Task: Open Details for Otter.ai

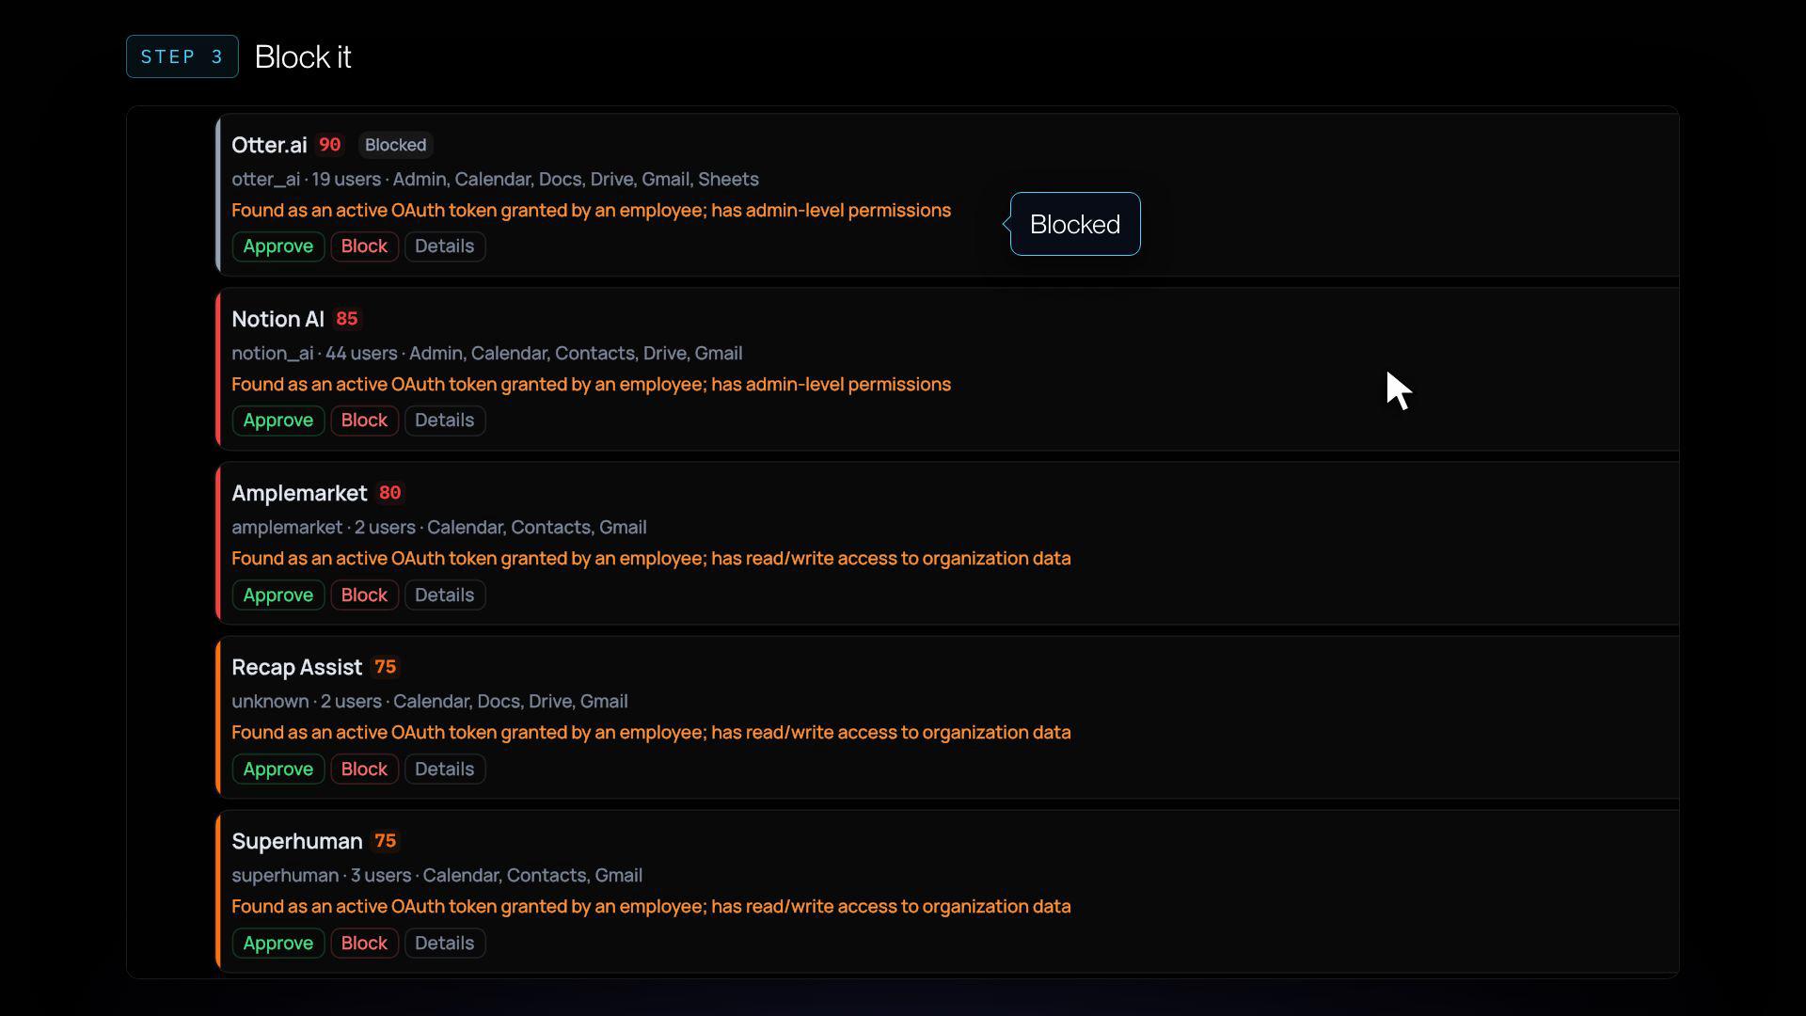Action: [445, 246]
